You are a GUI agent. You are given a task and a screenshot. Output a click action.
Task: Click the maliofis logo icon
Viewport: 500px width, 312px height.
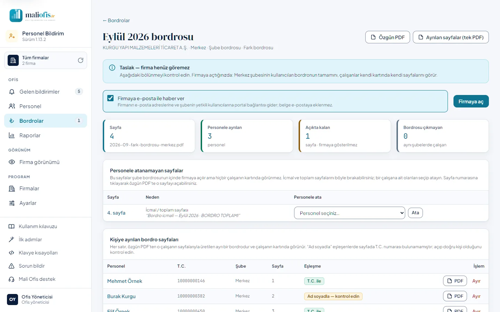[x=16, y=15]
